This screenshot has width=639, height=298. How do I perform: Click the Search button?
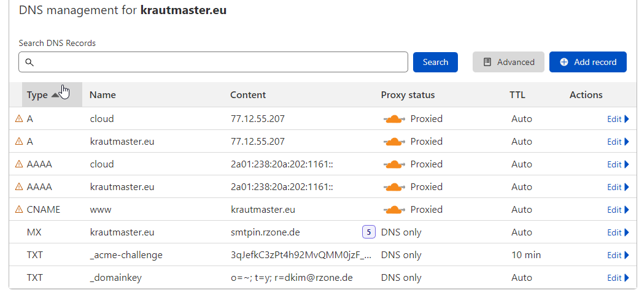435,63
